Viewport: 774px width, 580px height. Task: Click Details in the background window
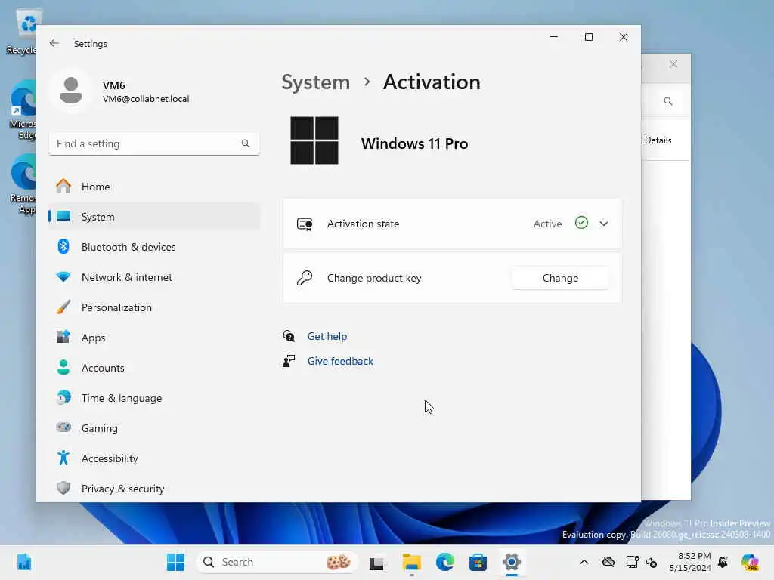pyautogui.click(x=658, y=140)
